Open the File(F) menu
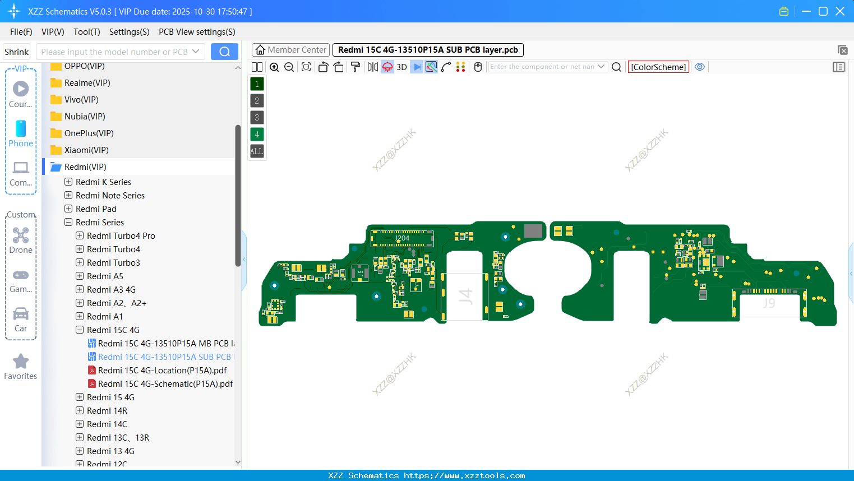This screenshot has height=481, width=854. [x=21, y=32]
